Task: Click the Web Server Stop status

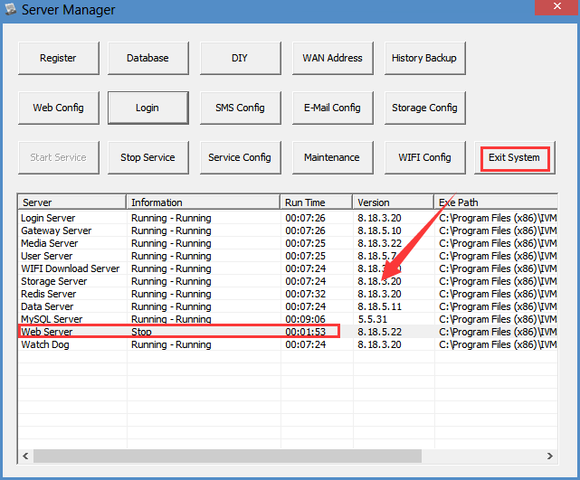Action: tap(142, 332)
